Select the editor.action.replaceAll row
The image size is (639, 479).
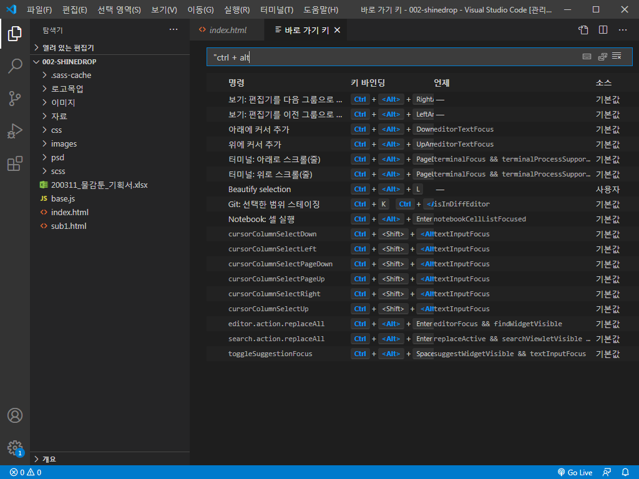coord(419,324)
